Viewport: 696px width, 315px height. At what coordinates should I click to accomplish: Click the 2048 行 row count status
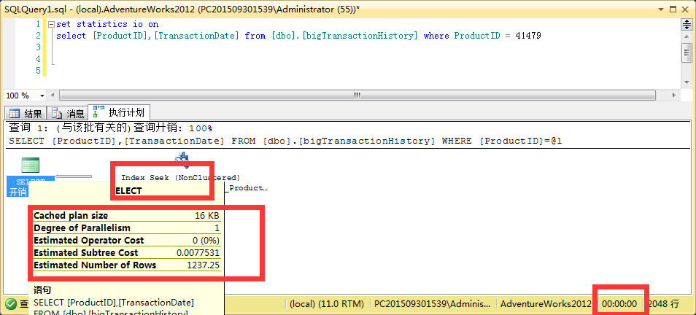[x=662, y=304]
